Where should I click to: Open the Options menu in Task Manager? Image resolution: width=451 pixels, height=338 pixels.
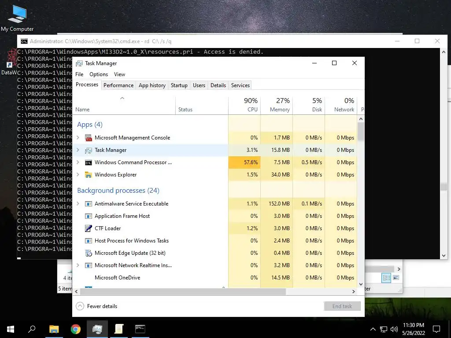click(99, 74)
